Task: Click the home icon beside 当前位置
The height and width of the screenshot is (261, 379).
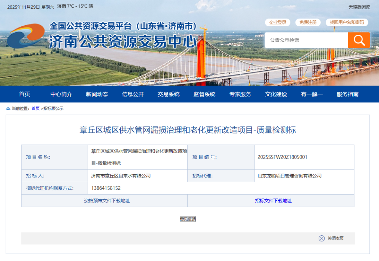Action: pyautogui.click(x=8, y=109)
